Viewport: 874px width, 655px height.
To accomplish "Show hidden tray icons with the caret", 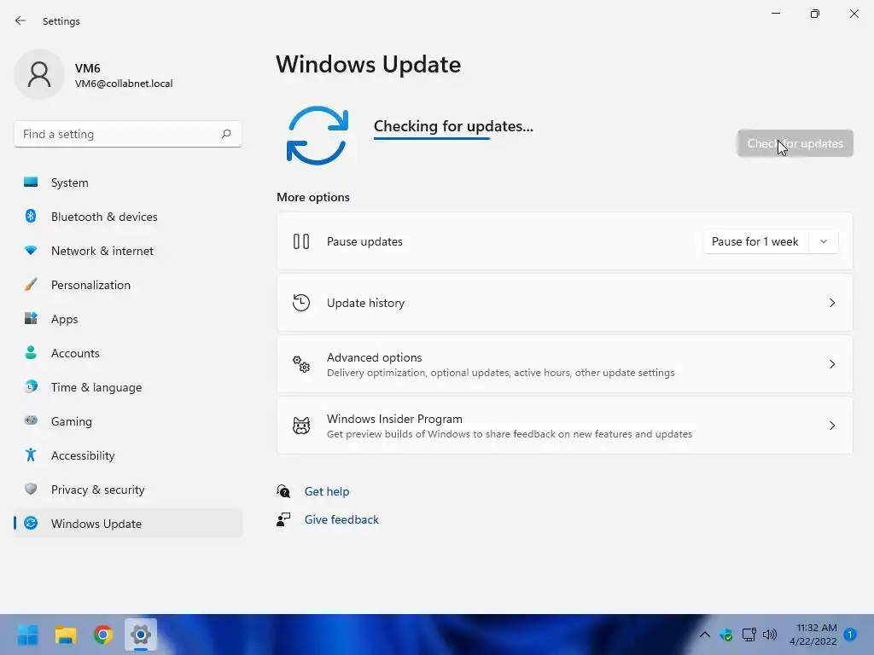I will coord(704,635).
